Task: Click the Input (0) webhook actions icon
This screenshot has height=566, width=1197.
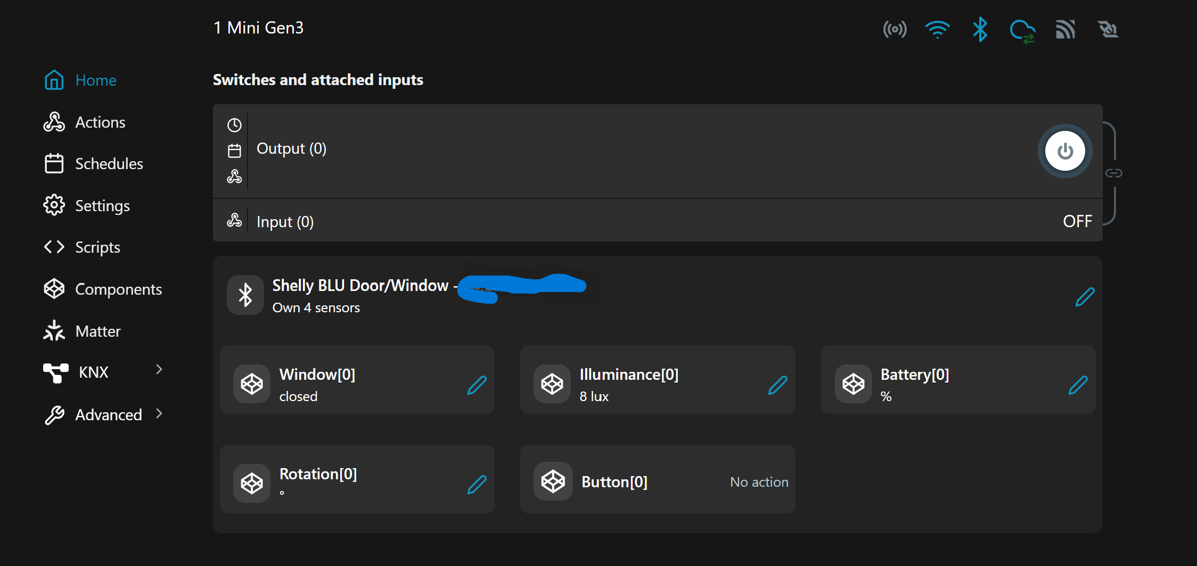Action: [x=234, y=220]
